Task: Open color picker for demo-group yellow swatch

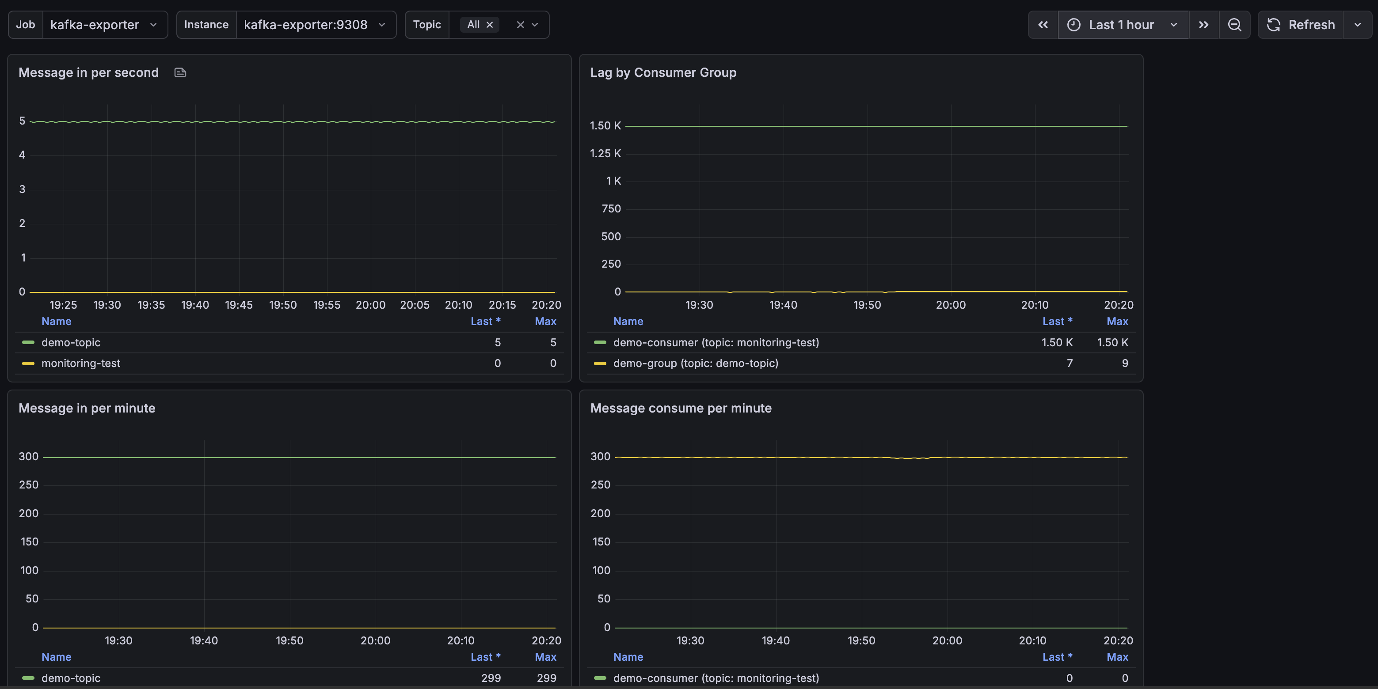Action: (600, 363)
